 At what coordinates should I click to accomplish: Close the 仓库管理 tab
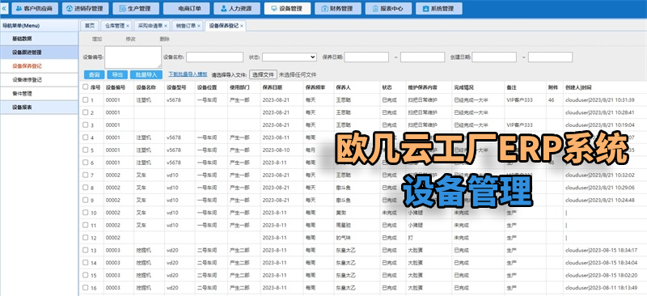coord(128,26)
